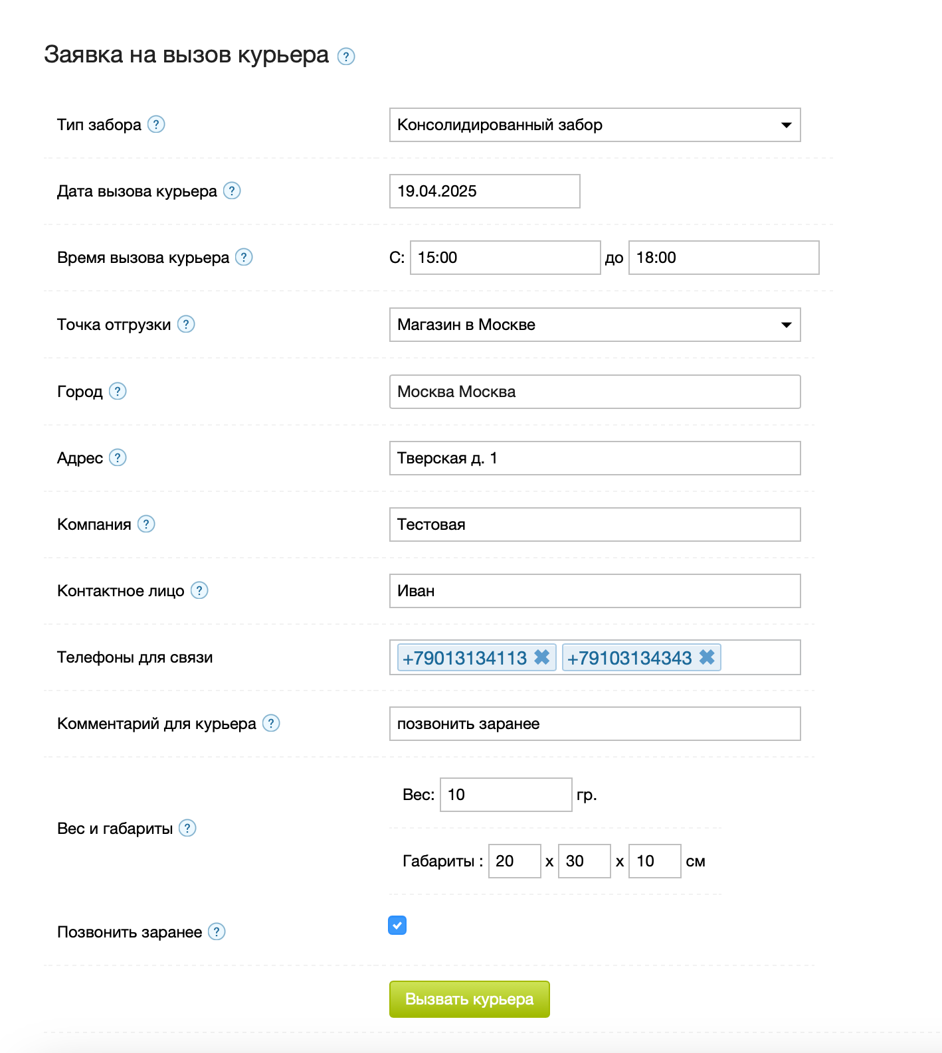Click the Адрес input field

pos(595,458)
